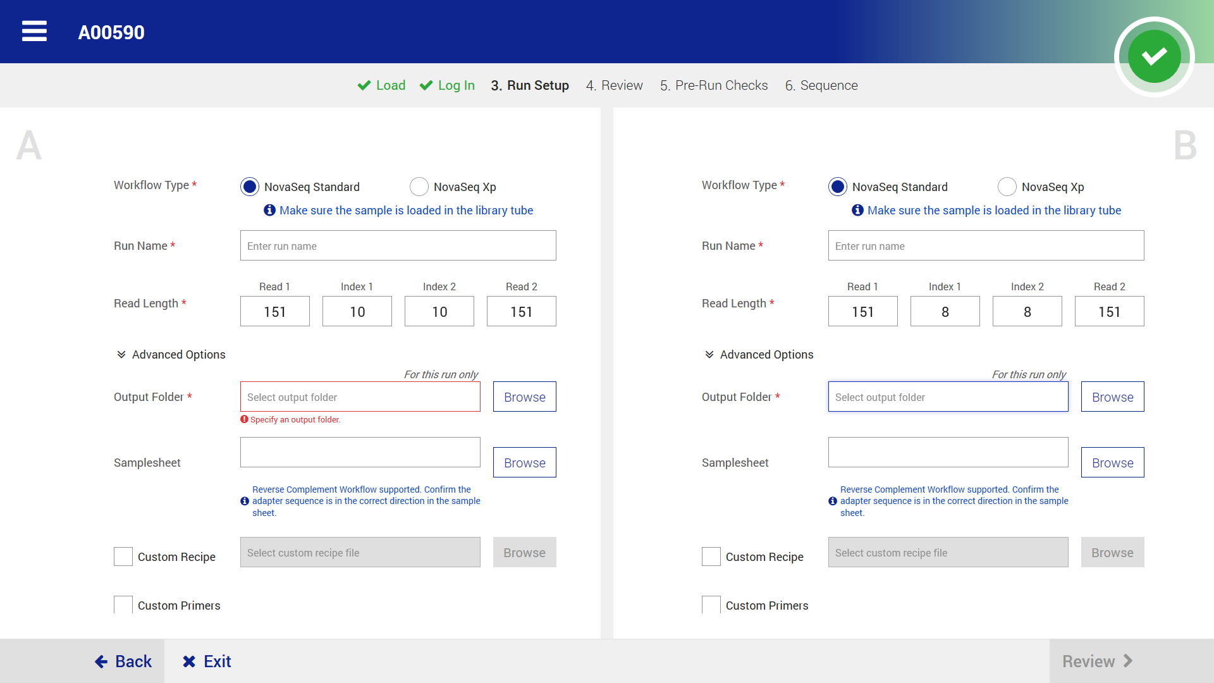Viewport: 1214px width, 683px height.
Task: Click side A custom recipe Browse button
Action: (525, 552)
